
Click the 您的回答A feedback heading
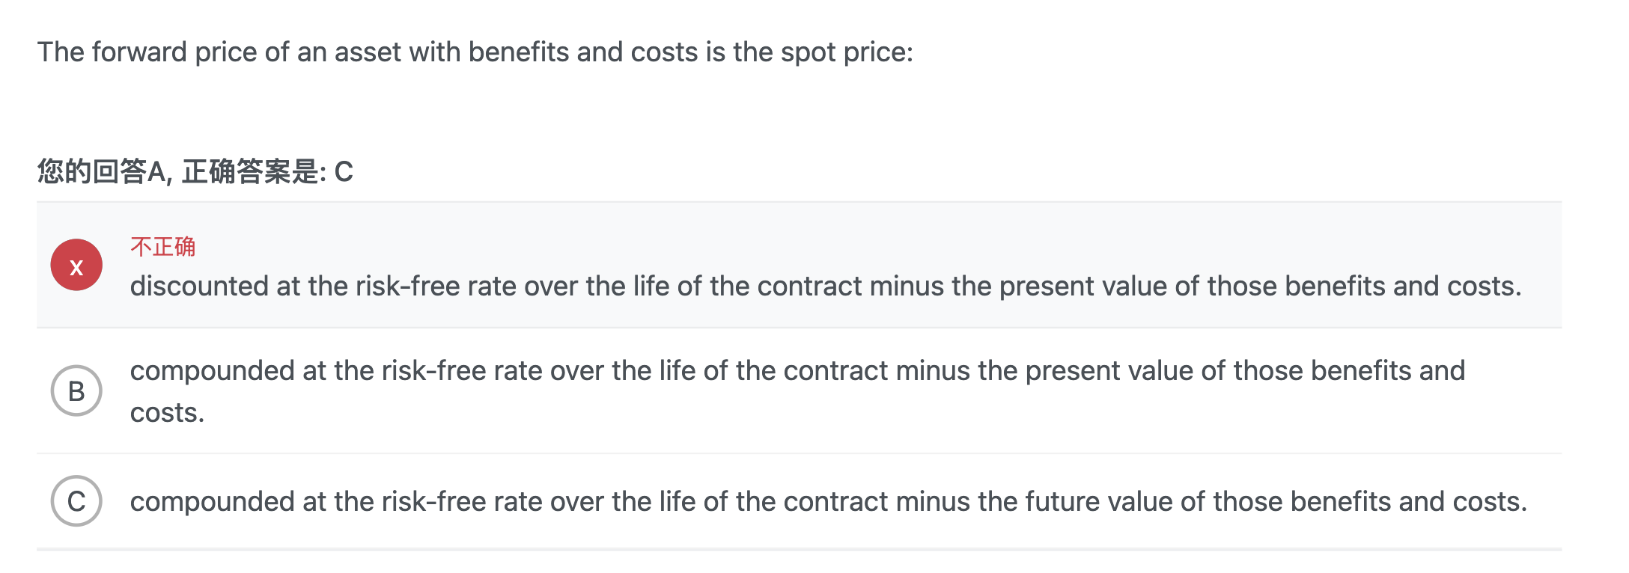[x=105, y=172]
